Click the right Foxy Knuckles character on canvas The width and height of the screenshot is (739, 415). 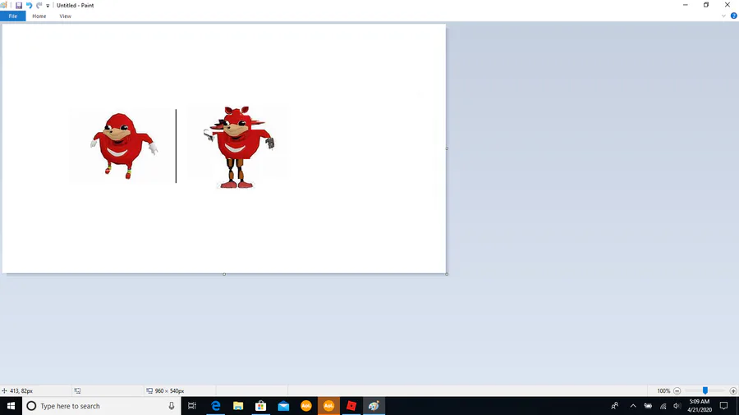point(238,147)
